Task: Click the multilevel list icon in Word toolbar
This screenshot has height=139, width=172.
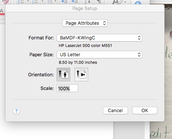Action: click(50, 2)
